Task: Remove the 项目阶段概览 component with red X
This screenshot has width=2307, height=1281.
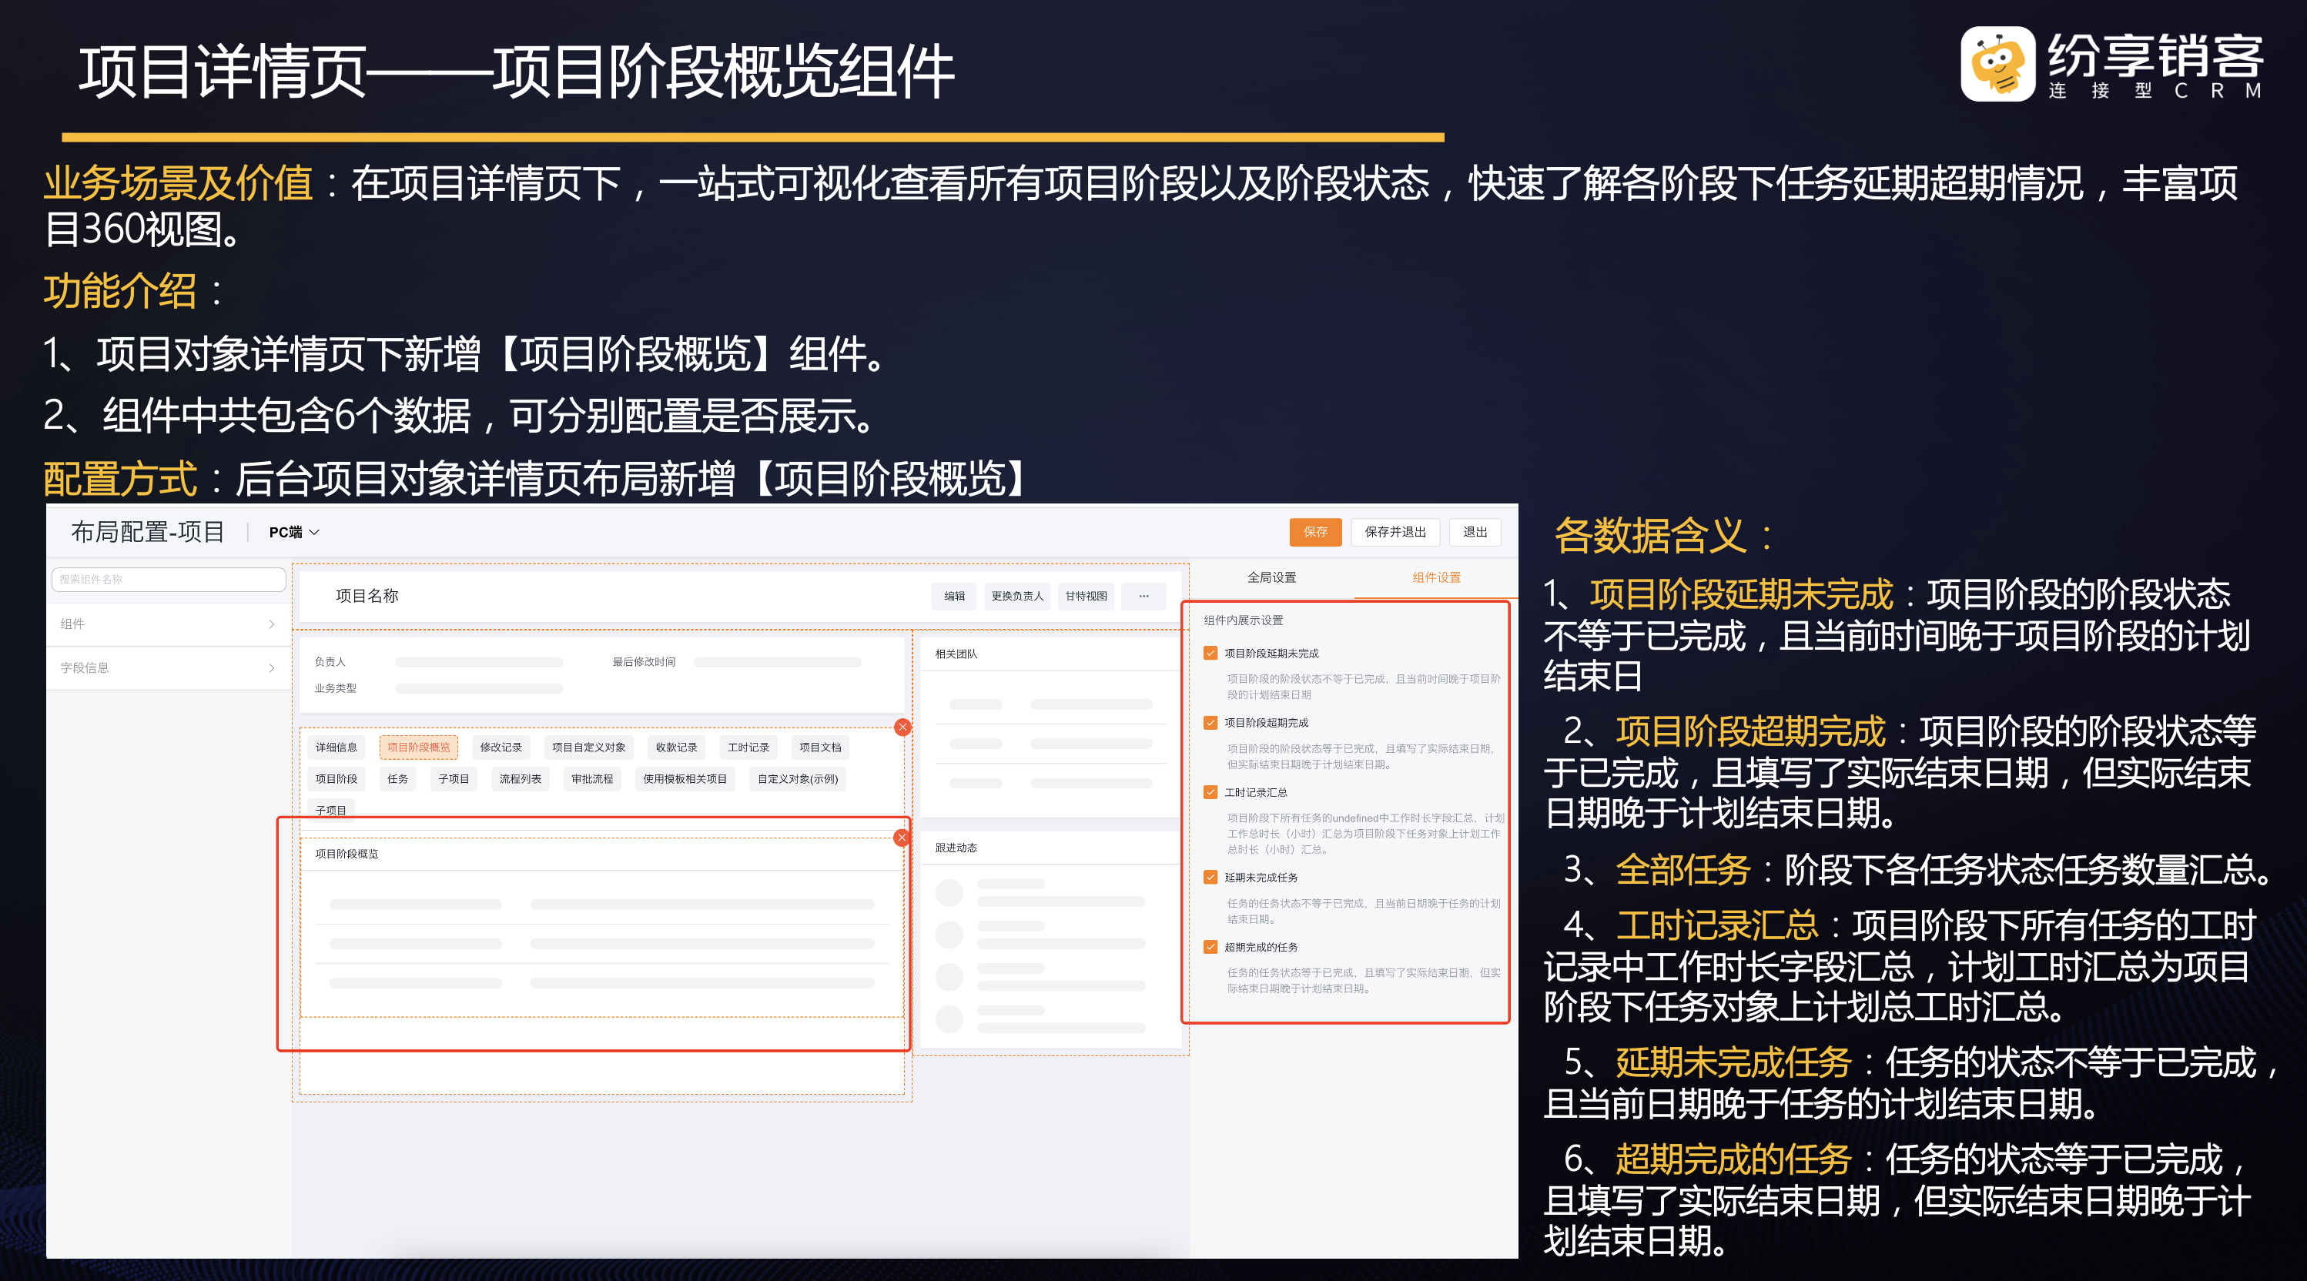Action: click(x=902, y=838)
